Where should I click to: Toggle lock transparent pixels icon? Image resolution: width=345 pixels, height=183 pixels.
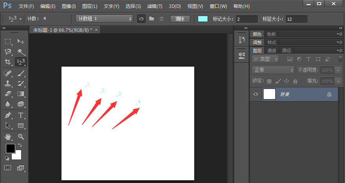coord(269,81)
